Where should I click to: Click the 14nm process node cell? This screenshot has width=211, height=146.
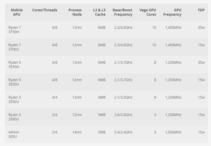click(x=77, y=132)
